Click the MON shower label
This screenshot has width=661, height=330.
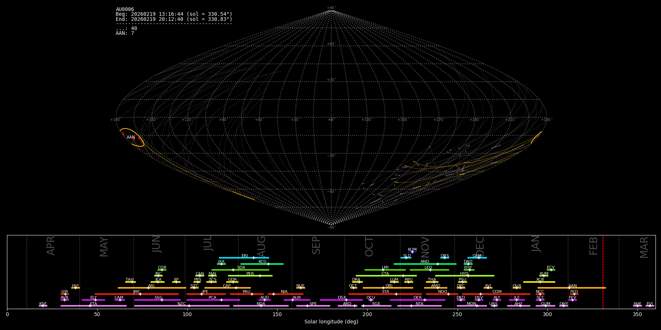pos(472,304)
